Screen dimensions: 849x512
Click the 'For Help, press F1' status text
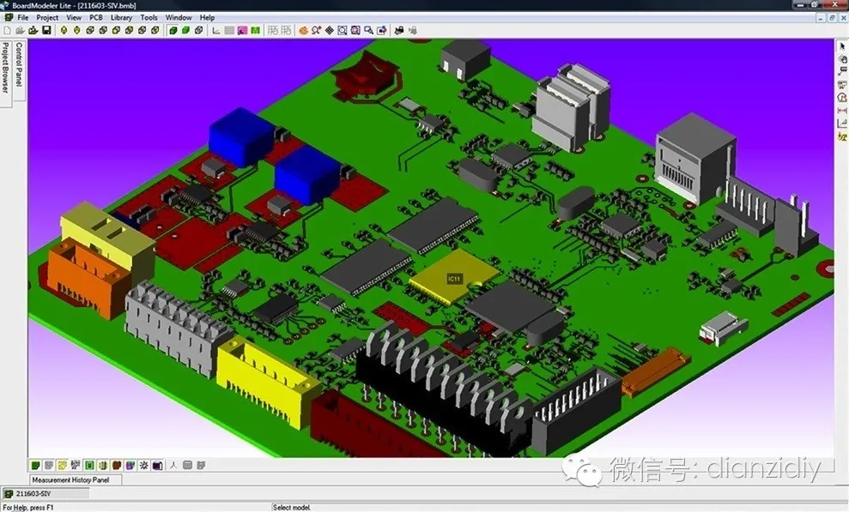point(28,508)
